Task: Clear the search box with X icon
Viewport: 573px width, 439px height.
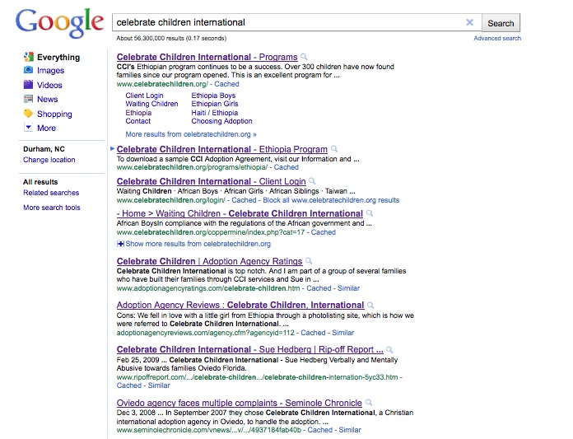Action: point(469,22)
